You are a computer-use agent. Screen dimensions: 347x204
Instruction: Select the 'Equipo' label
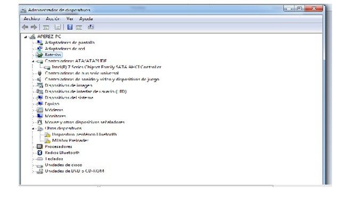[x=52, y=104]
